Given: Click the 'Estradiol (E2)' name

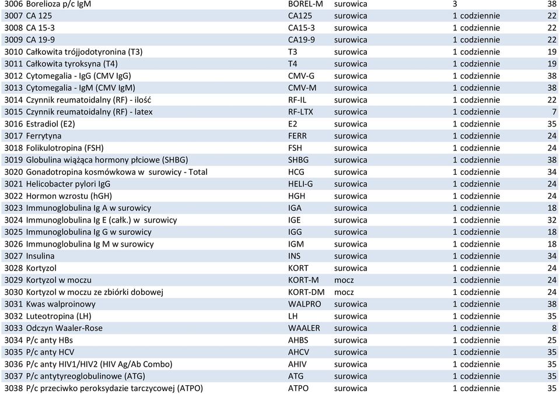Looking at the screenshot, I should click(50, 124).
